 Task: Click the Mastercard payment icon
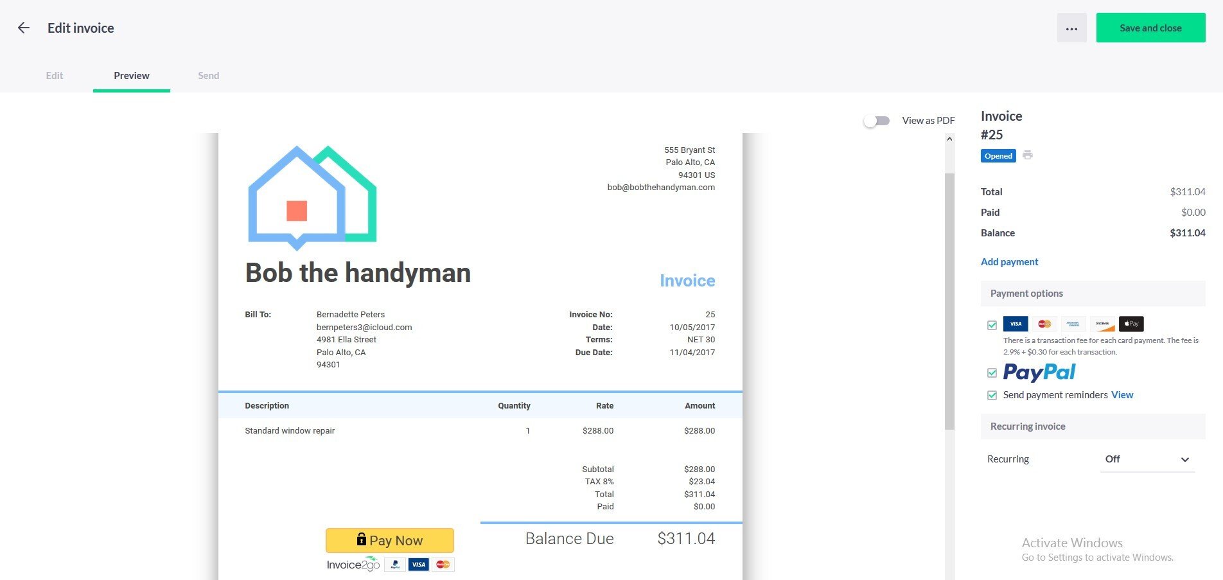tap(1044, 324)
